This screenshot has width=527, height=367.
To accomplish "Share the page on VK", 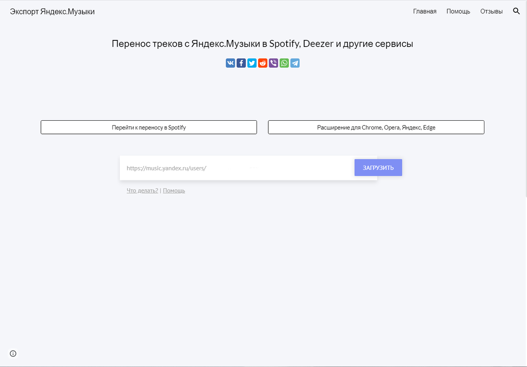I will coord(231,63).
